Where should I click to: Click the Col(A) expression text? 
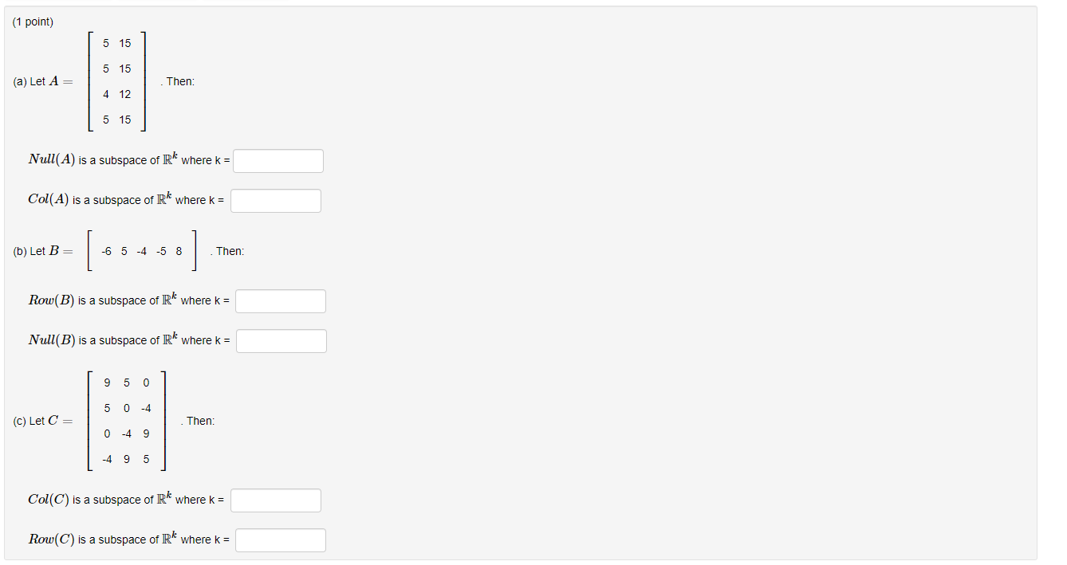tap(49, 199)
